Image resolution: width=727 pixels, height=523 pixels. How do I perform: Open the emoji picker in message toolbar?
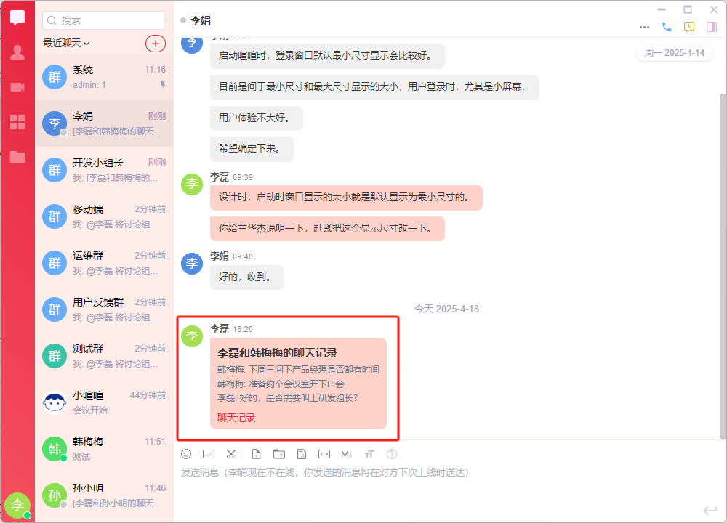tap(186, 454)
